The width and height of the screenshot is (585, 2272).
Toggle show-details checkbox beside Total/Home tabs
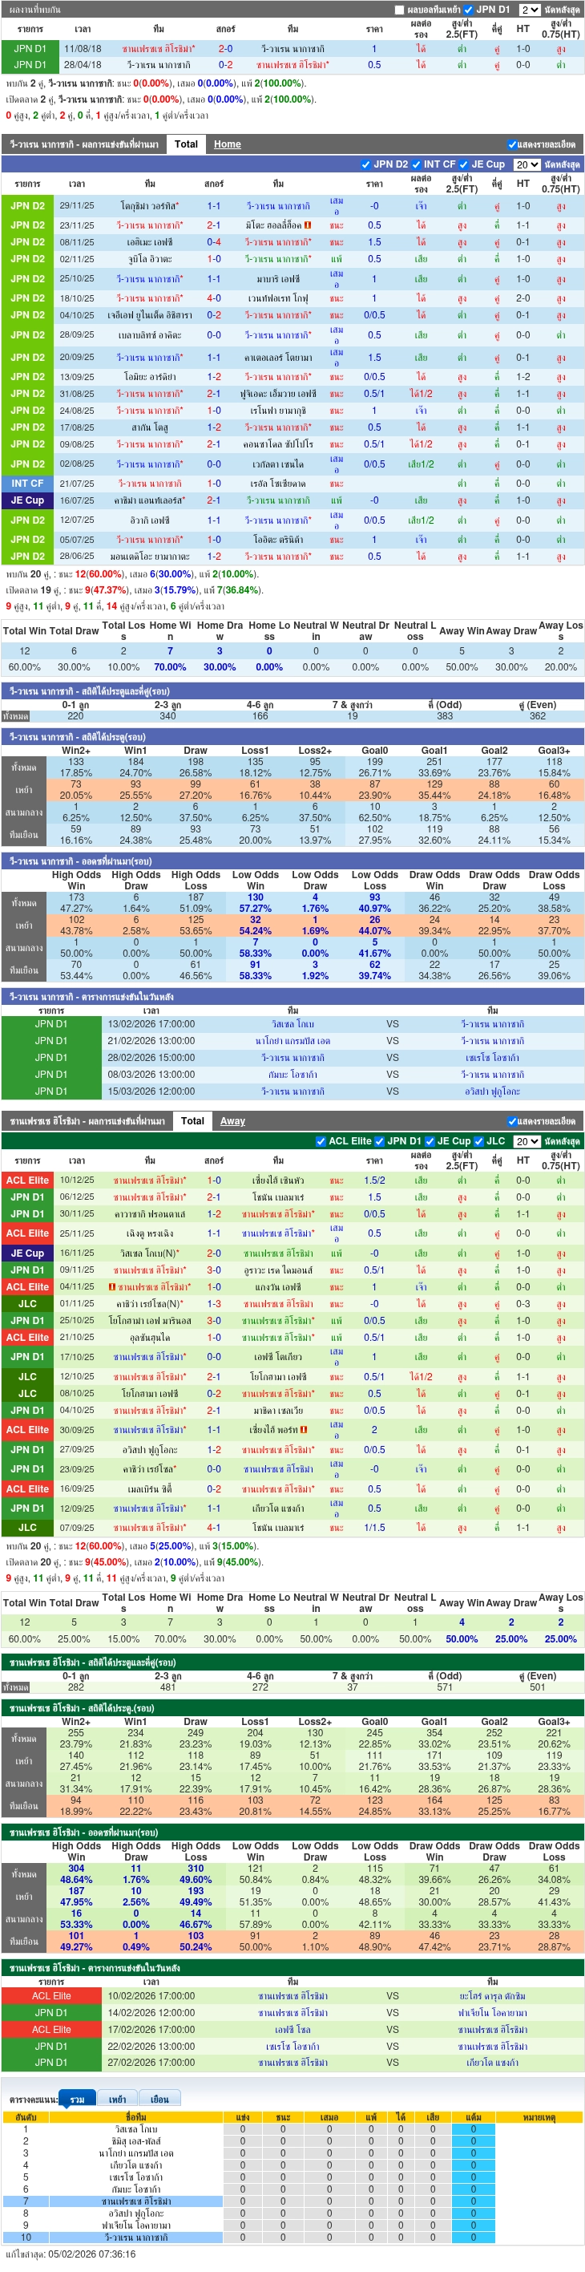click(x=512, y=144)
